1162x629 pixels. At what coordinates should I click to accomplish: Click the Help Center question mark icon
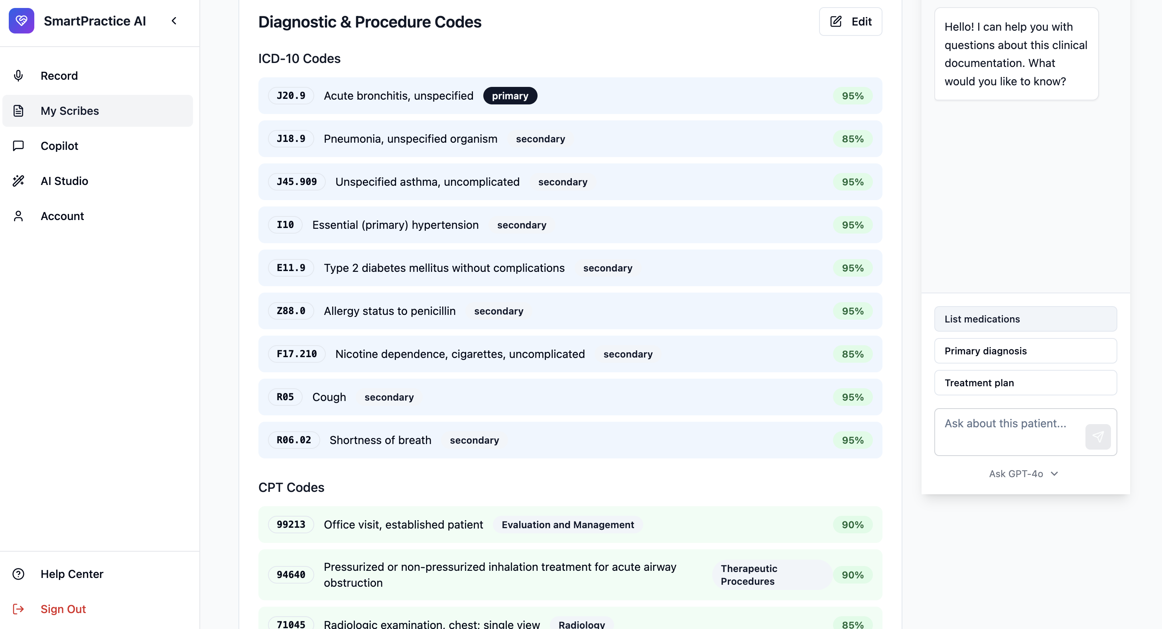[18, 574]
